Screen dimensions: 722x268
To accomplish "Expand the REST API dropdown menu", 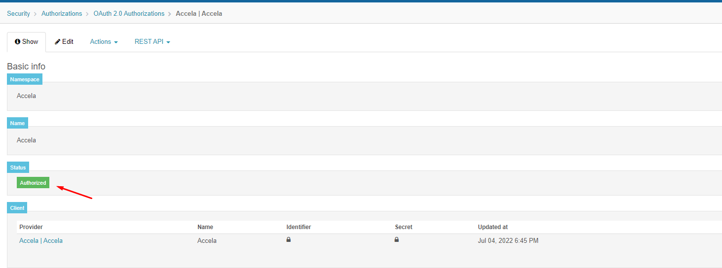I will [x=152, y=42].
